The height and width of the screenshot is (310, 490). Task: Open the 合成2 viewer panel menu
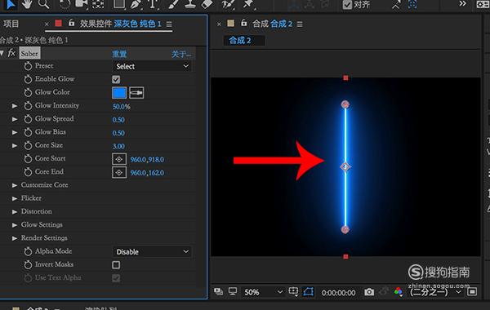[x=300, y=24]
